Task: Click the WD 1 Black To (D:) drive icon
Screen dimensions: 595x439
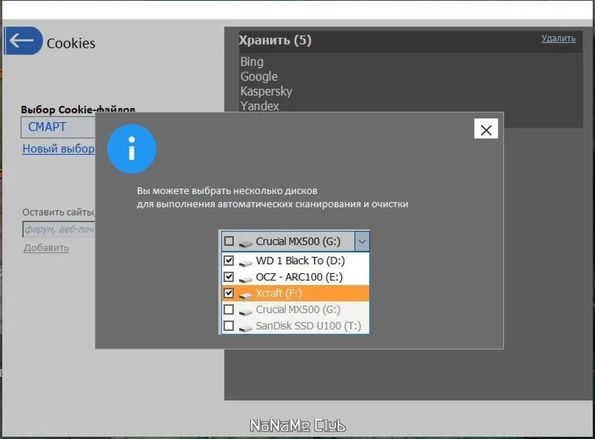Action: (x=245, y=262)
